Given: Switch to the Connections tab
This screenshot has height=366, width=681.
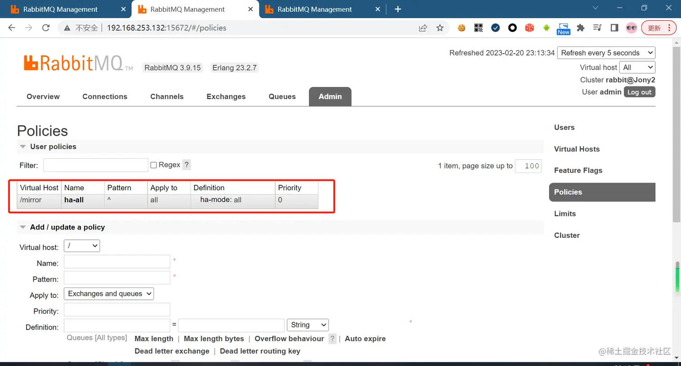Looking at the screenshot, I should pyautogui.click(x=105, y=96).
